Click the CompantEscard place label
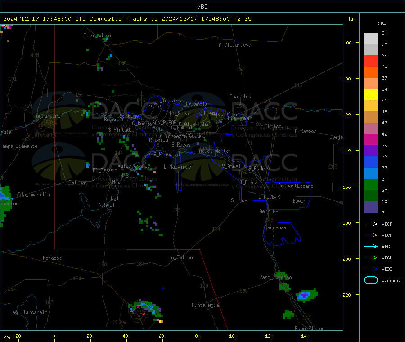 (x=296, y=186)
